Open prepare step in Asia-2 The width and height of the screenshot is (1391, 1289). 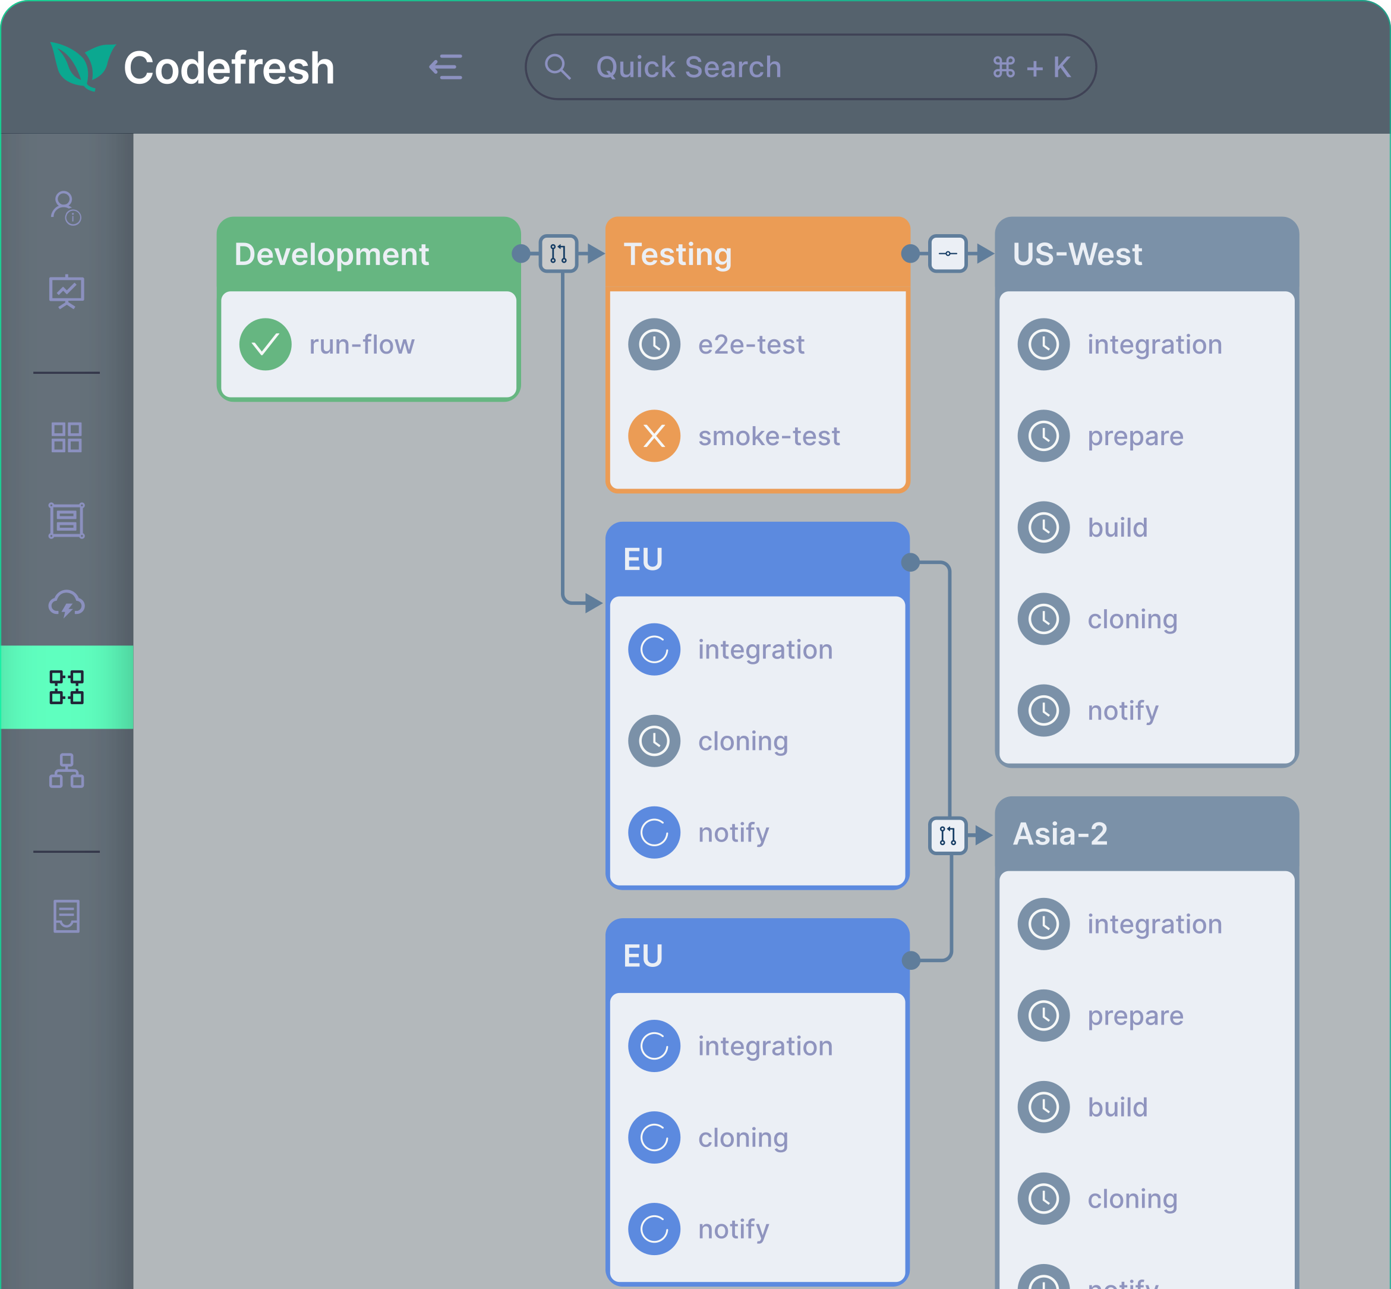(1147, 1016)
